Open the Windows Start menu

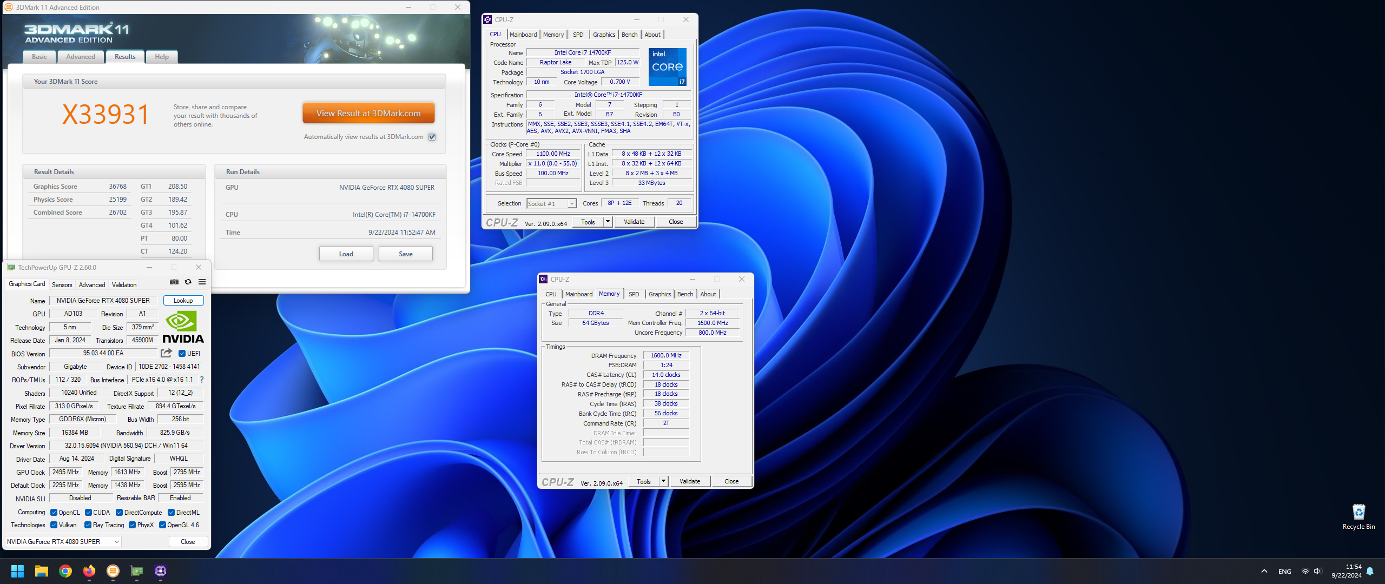click(17, 571)
